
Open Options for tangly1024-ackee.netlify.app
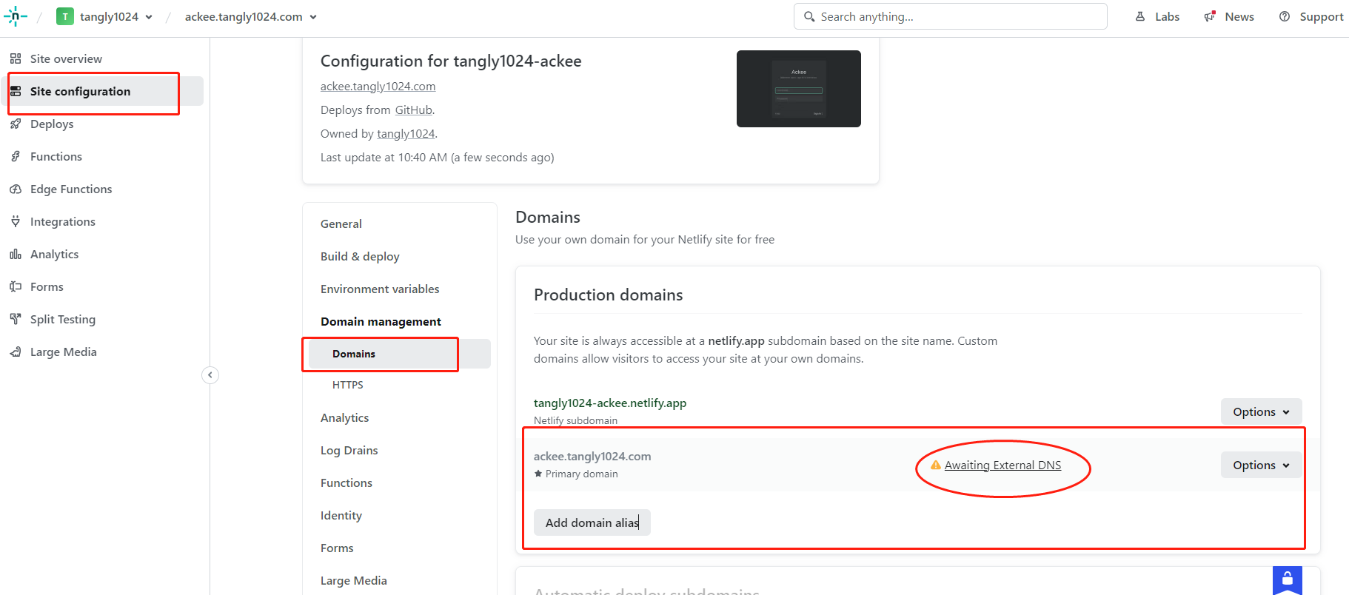(x=1261, y=411)
